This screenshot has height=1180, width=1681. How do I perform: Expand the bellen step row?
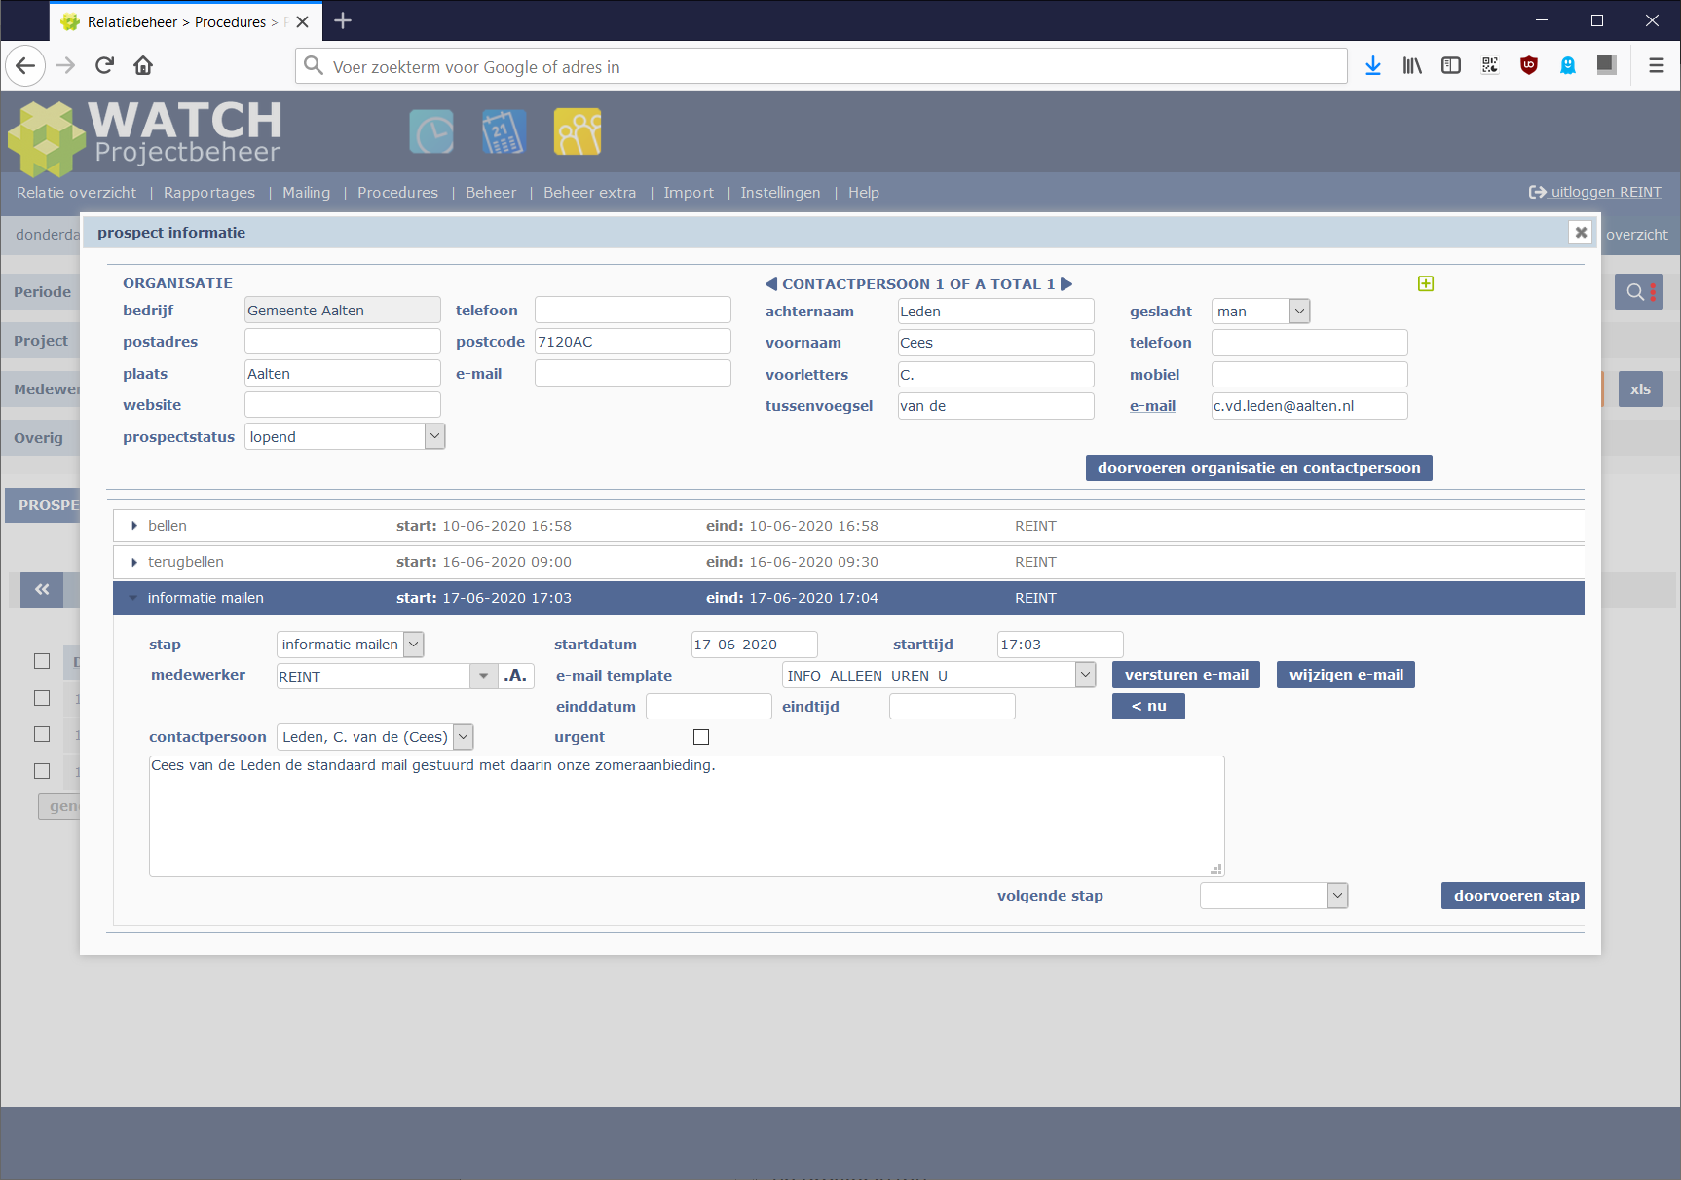(x=847, y=526)
